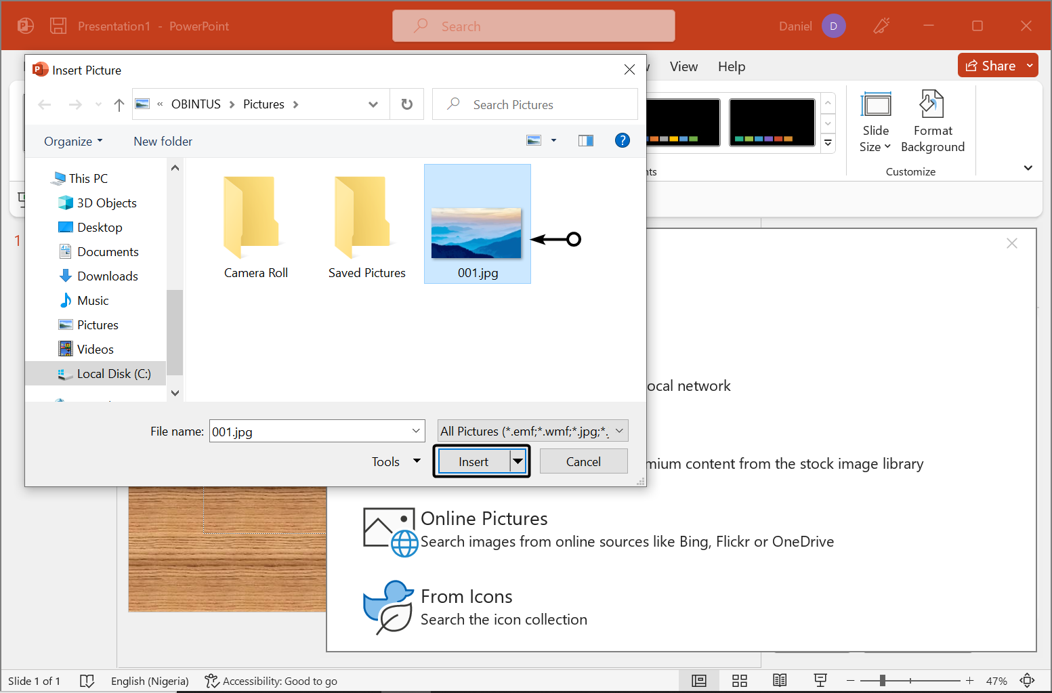Insert the selected 001.jpg picture

[472, 461]
